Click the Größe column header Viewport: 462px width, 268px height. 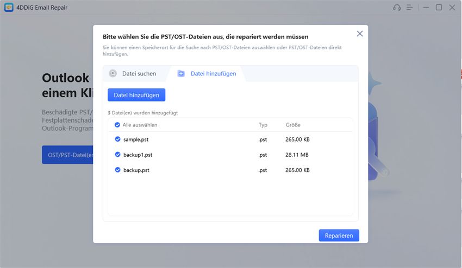[293, 125]
